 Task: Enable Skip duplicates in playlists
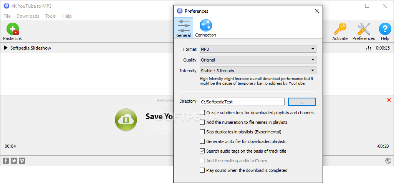tap(202, 131)
